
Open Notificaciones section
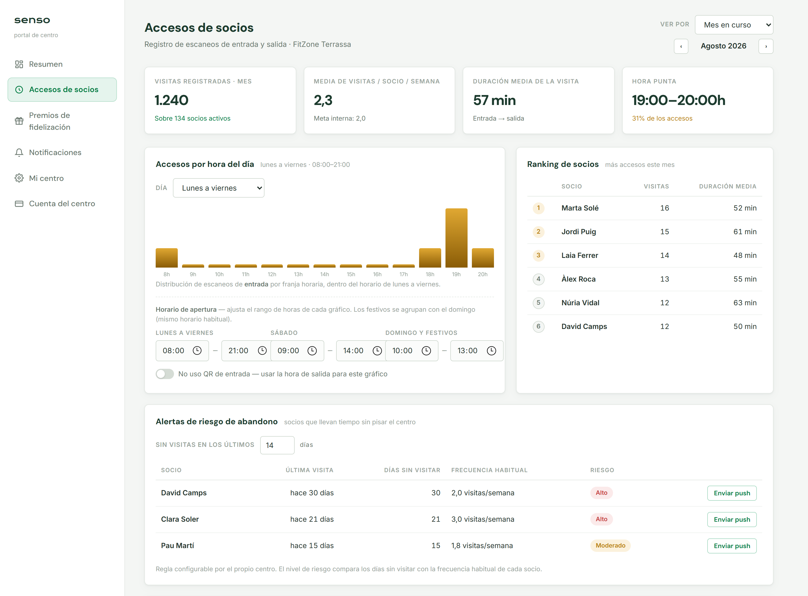pos(62,153)
